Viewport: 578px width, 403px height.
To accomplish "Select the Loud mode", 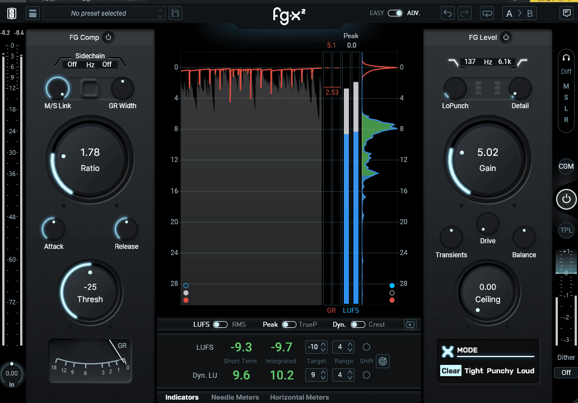I will 525,371.
